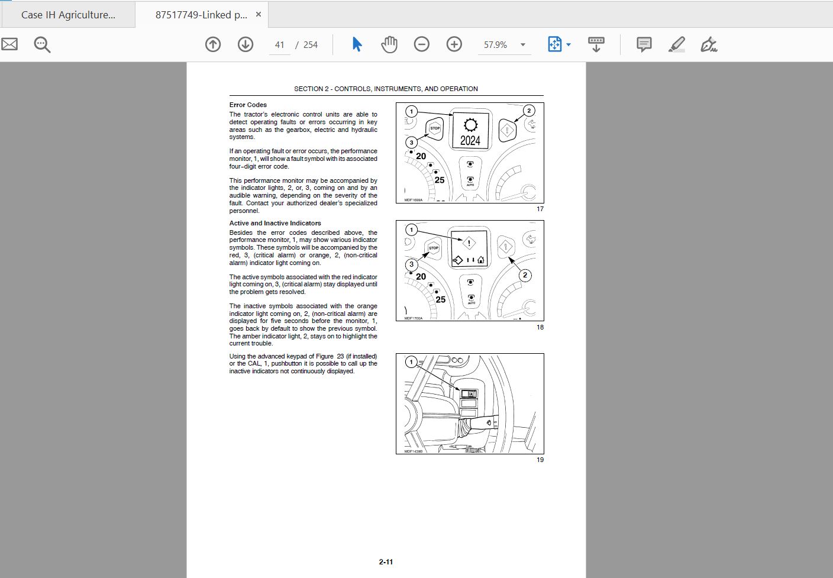Activate the hand pan tool
The width and height of the screenshot is (833, 578).
(x=389, y=44)
